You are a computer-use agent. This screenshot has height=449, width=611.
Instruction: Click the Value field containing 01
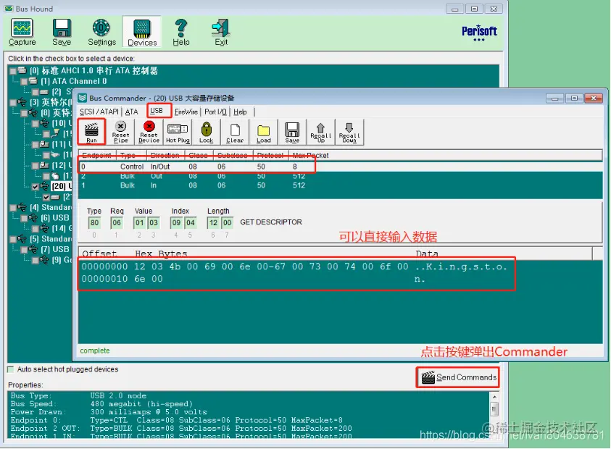(139, 223)
